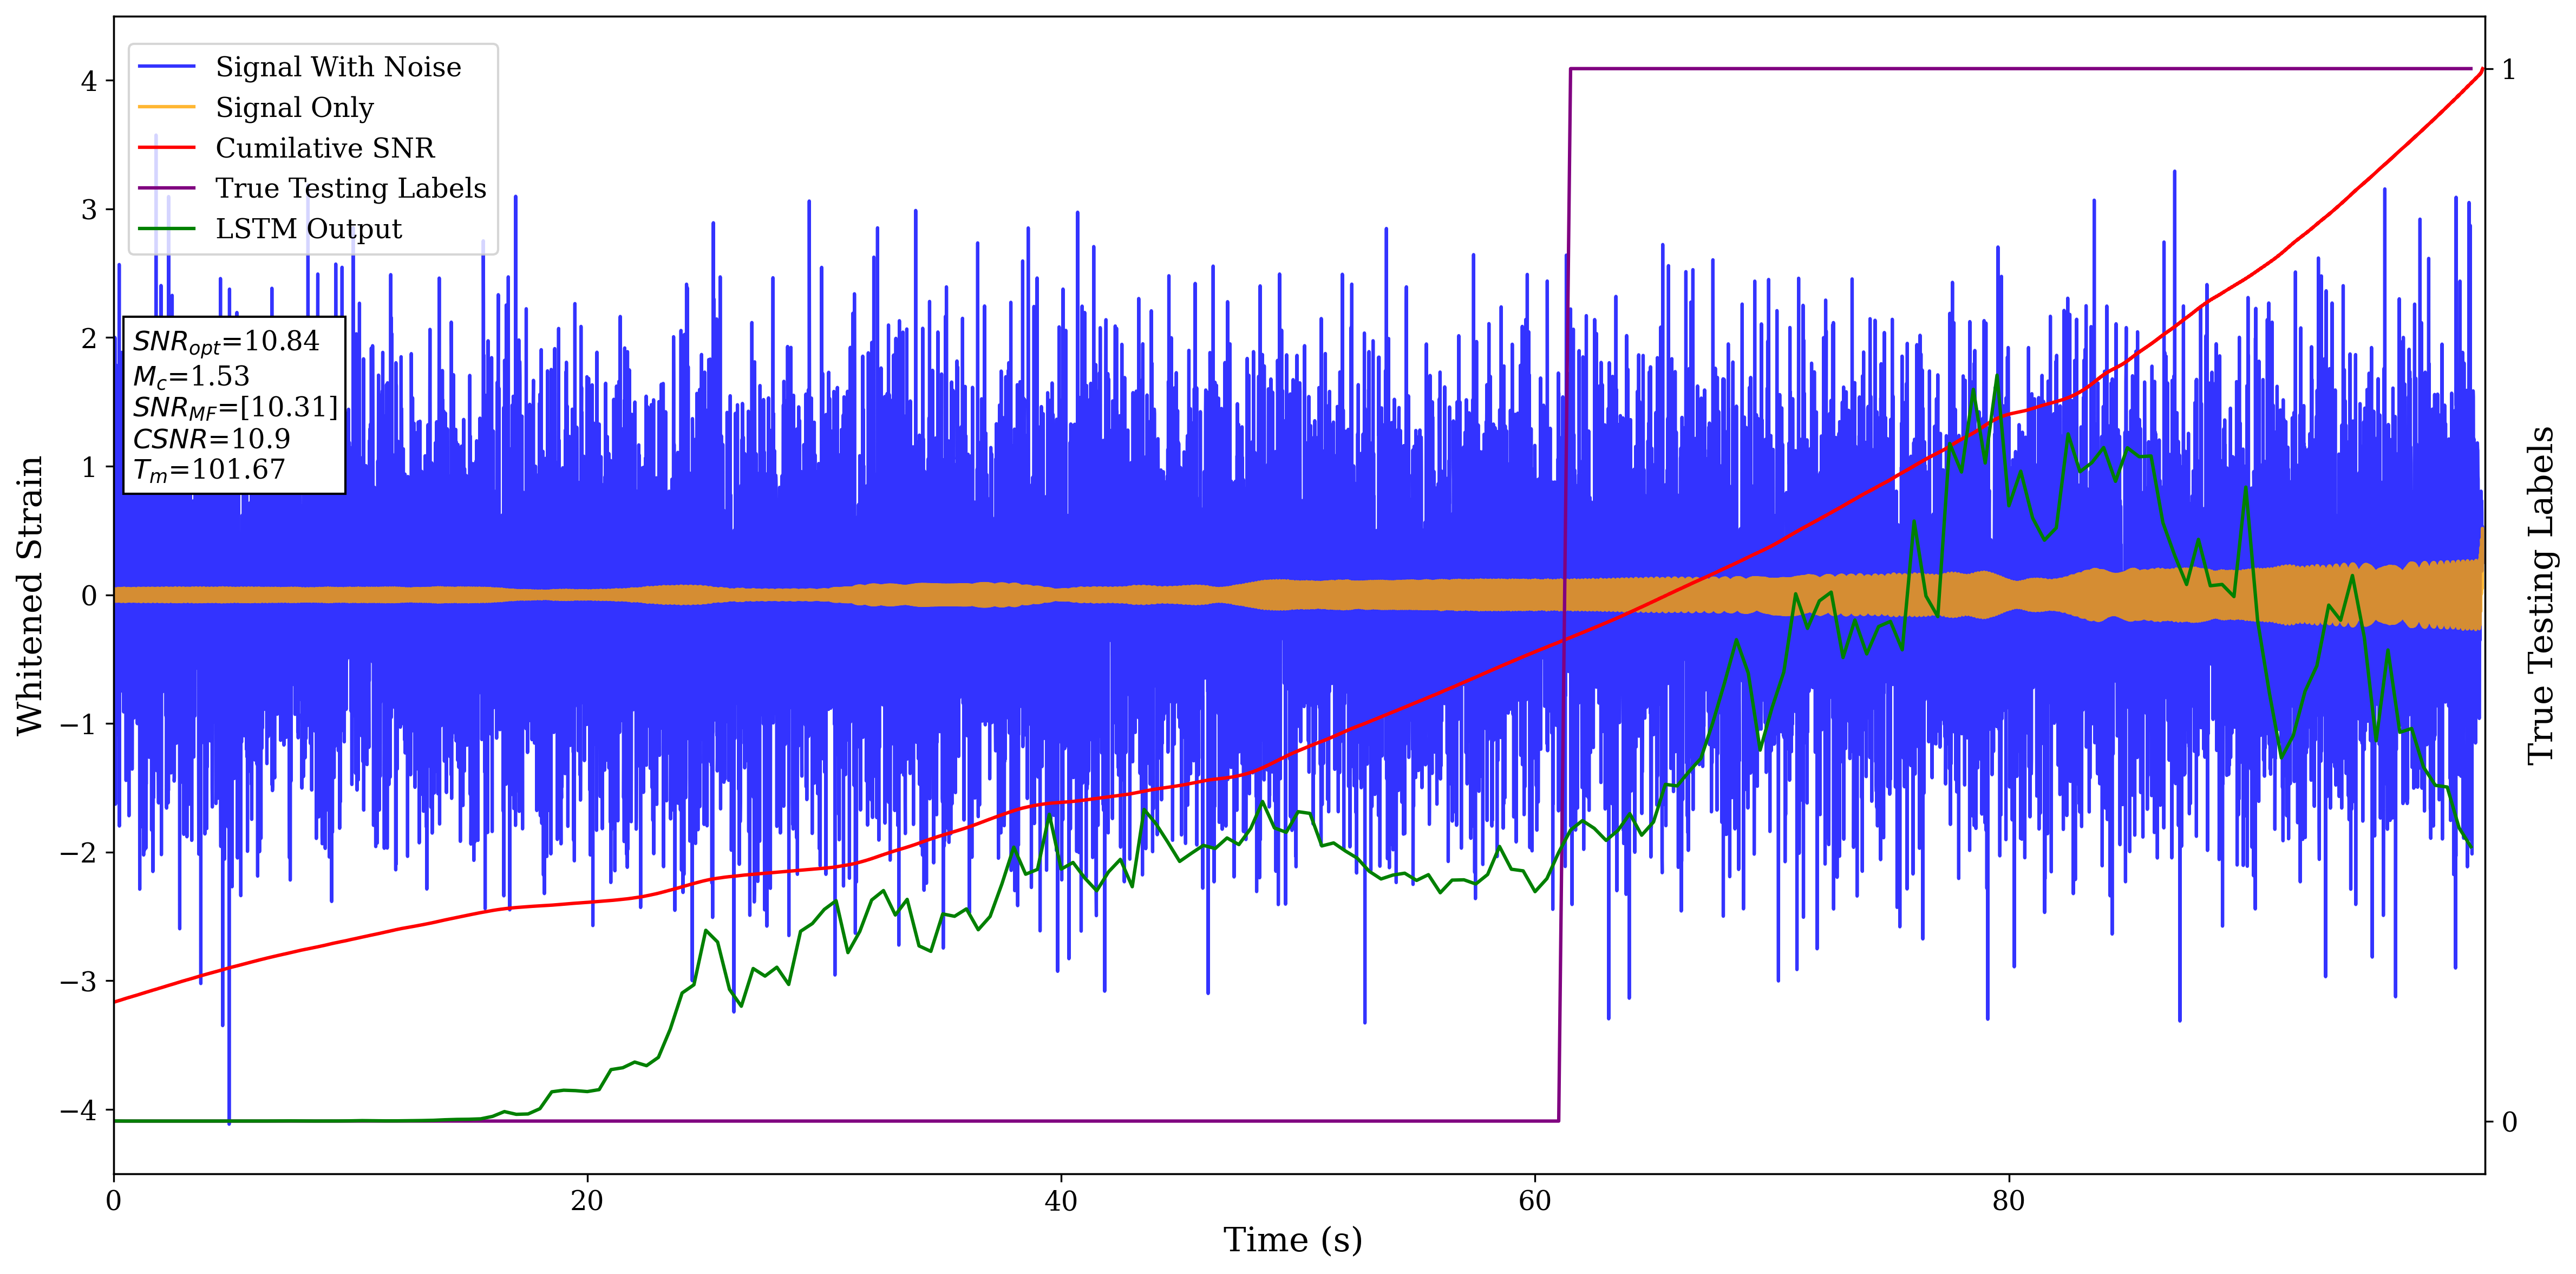
Task: Click the 'Whitened Strain' y-axis label
Action: coord(30,595)
